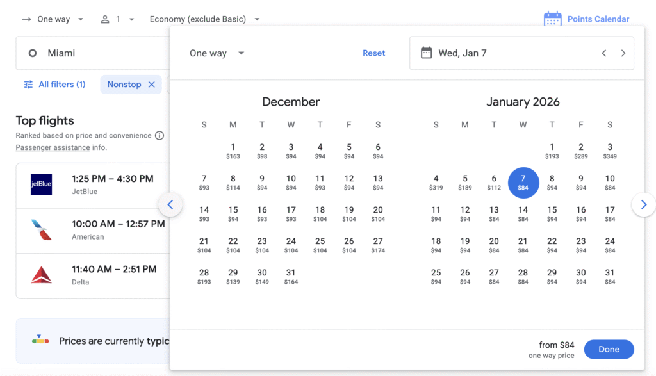The image size is (656, 376).
Task: Pick January 13 with $84 fare
Action: click(494, 213)
